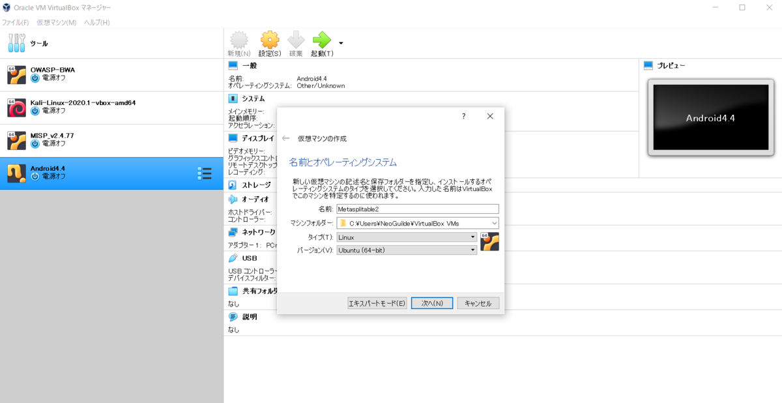
Task: Click the '名前とオペレーティングシステム' dialog heading
Action: [343, 162]
